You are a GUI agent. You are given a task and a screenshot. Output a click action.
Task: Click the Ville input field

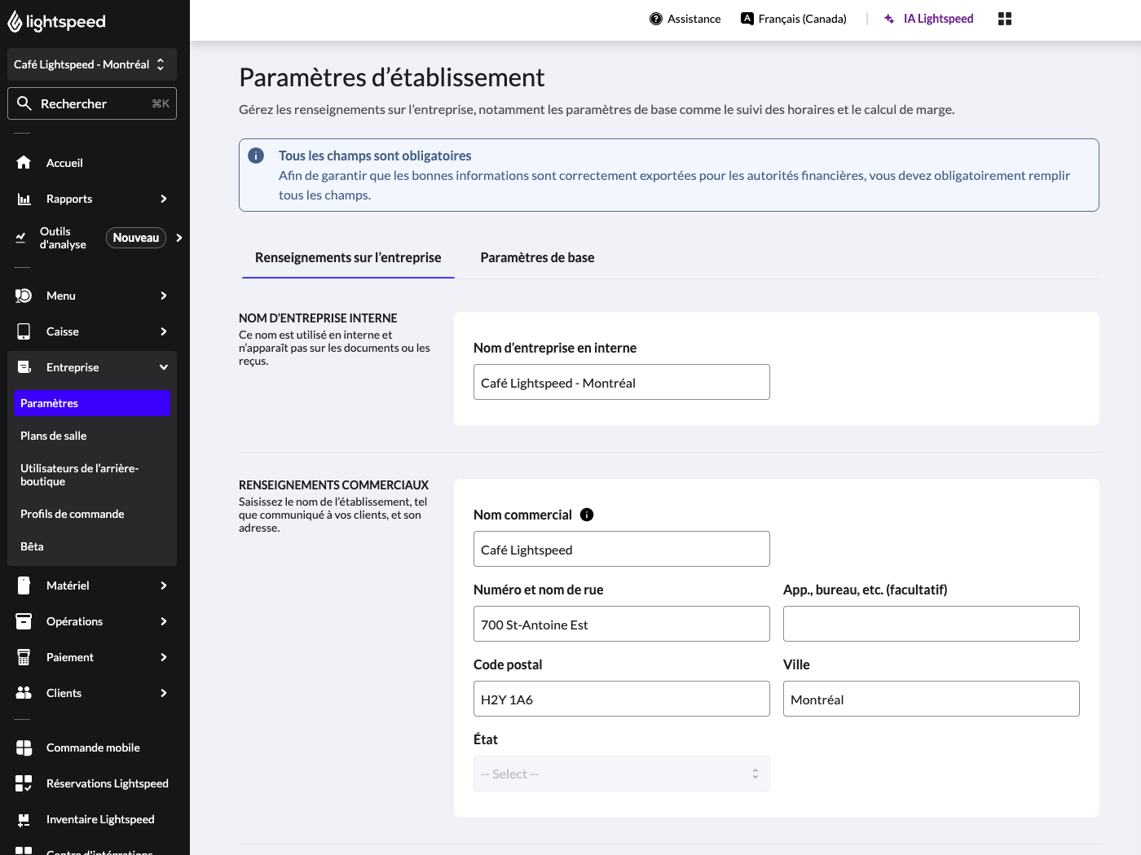[x=932, y=699]
